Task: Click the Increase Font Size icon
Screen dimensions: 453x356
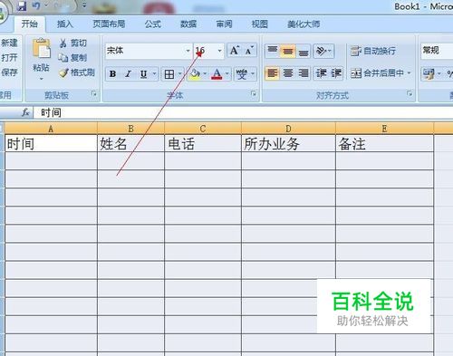Action: click(x=235, y=51)
